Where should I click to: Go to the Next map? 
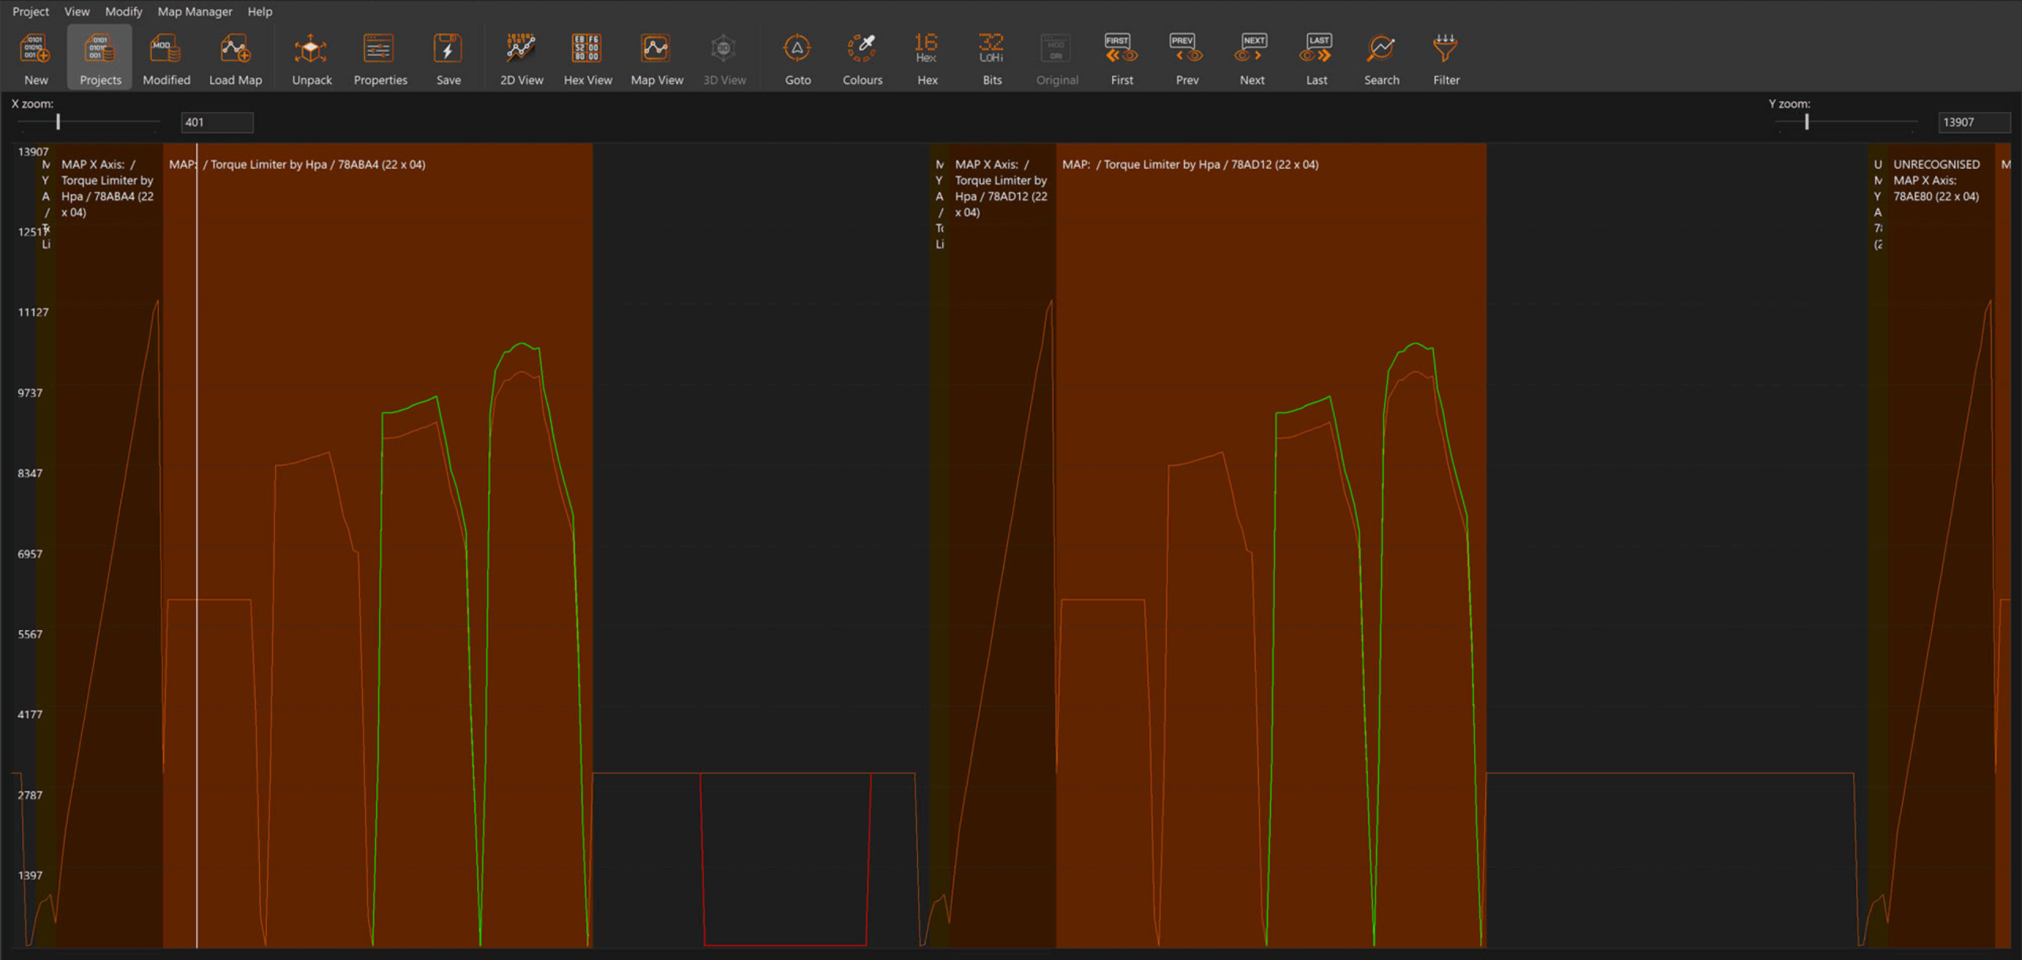(1251, 55)
